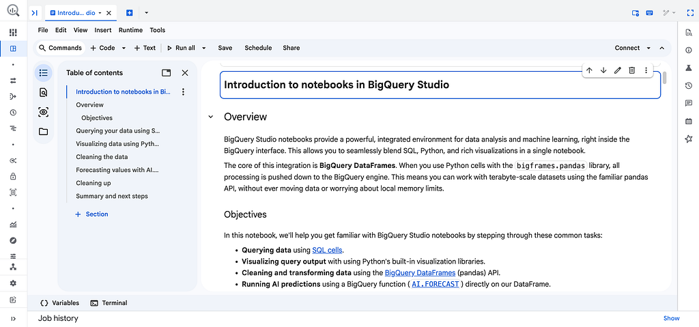The width and height of the screenshot is (699, 327).
Task: Open the right sidebar calendar icon
Action: click(688, 121)
